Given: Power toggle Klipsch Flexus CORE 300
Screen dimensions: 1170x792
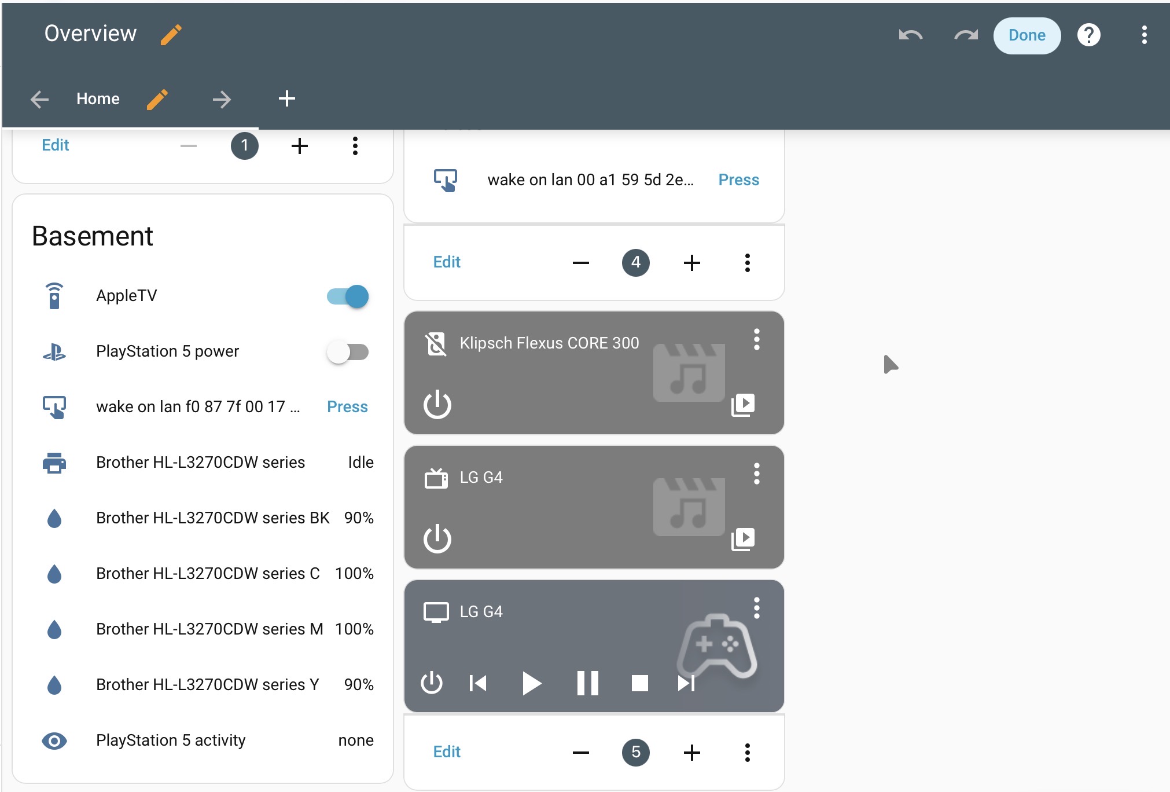Looking at the screenshot, I should [x=437, y=404].
